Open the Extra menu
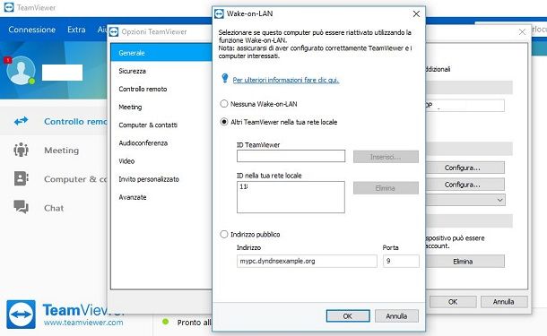Screen dimensions: 547x336 (76, 30)
